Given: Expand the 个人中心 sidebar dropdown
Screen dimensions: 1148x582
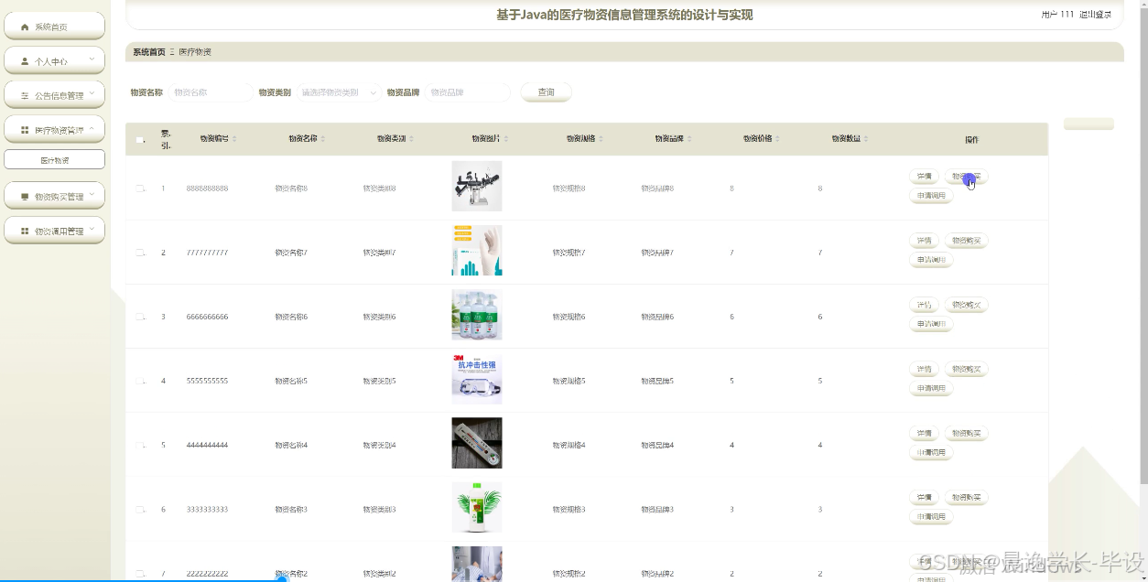Looking at the screenshot, I should click(x=90, y=60).
